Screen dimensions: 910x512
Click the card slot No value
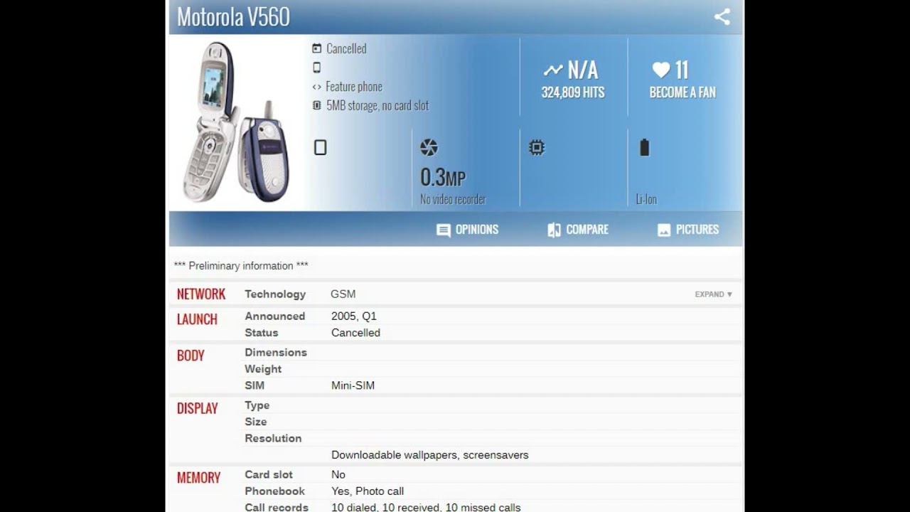pos(338,474)
